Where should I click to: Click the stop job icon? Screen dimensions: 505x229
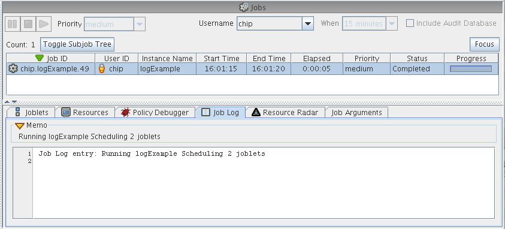(x=28, y=24)
